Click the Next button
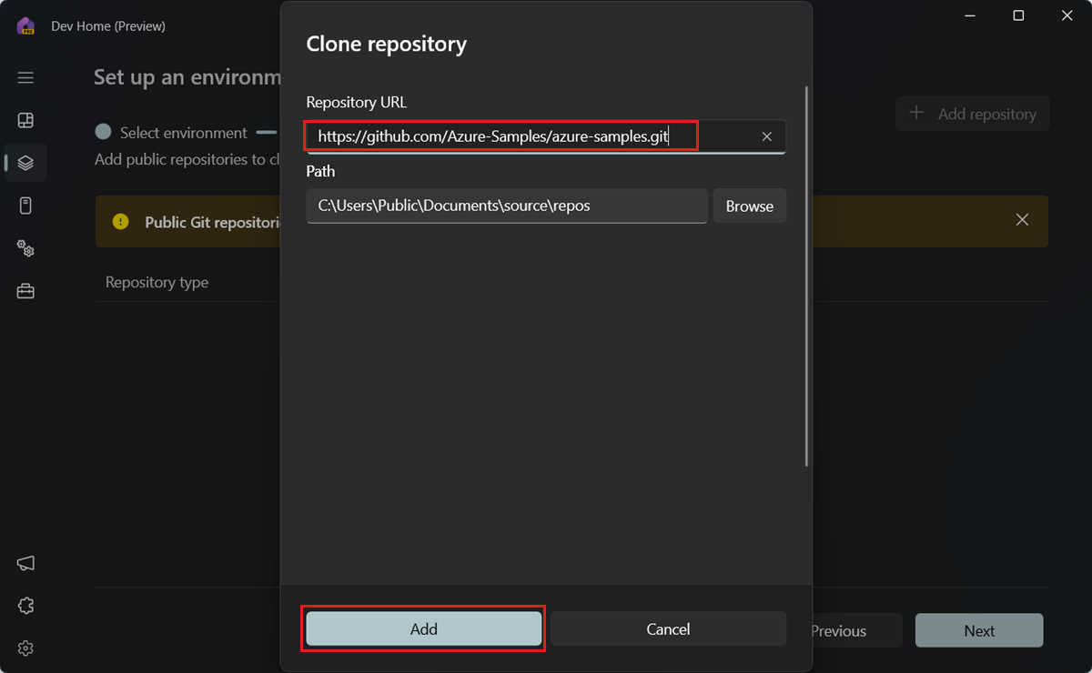The image size is (1092, 673). click(979, 630)
